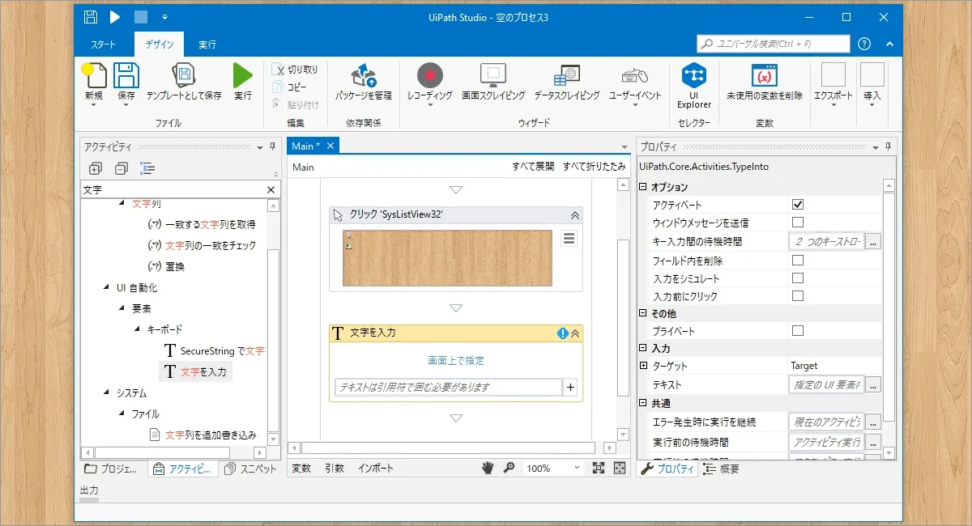Screen dimensions: 972x526
Task: Click the save icon in the title bar
Action: 91,17
